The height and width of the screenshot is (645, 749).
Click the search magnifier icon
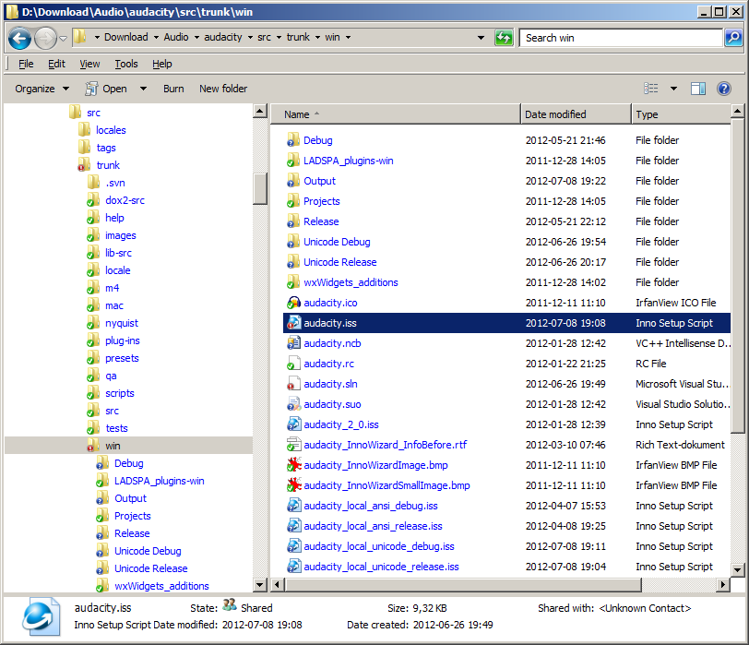pyautogui.click(x=733, y=37)
